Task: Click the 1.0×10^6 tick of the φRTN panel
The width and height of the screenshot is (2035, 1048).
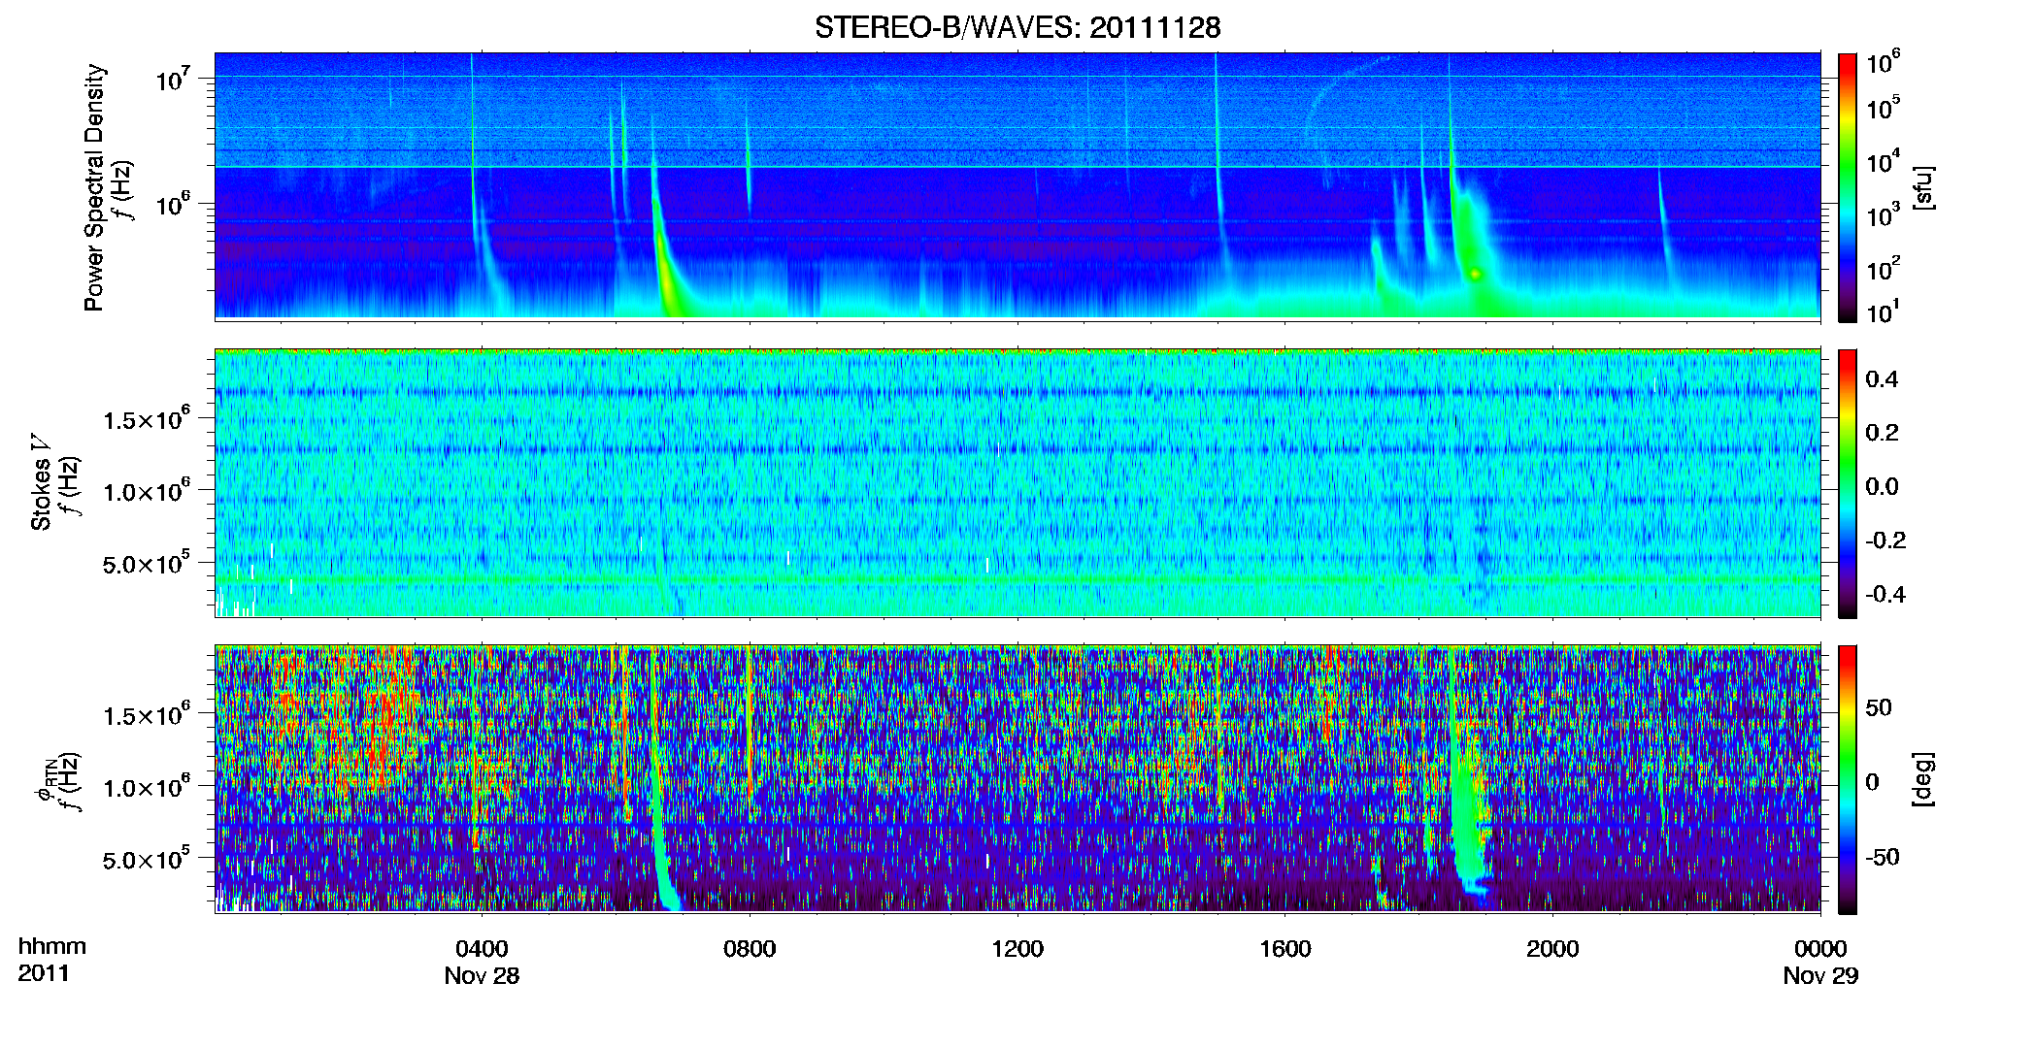Action: tap(147, 786)
